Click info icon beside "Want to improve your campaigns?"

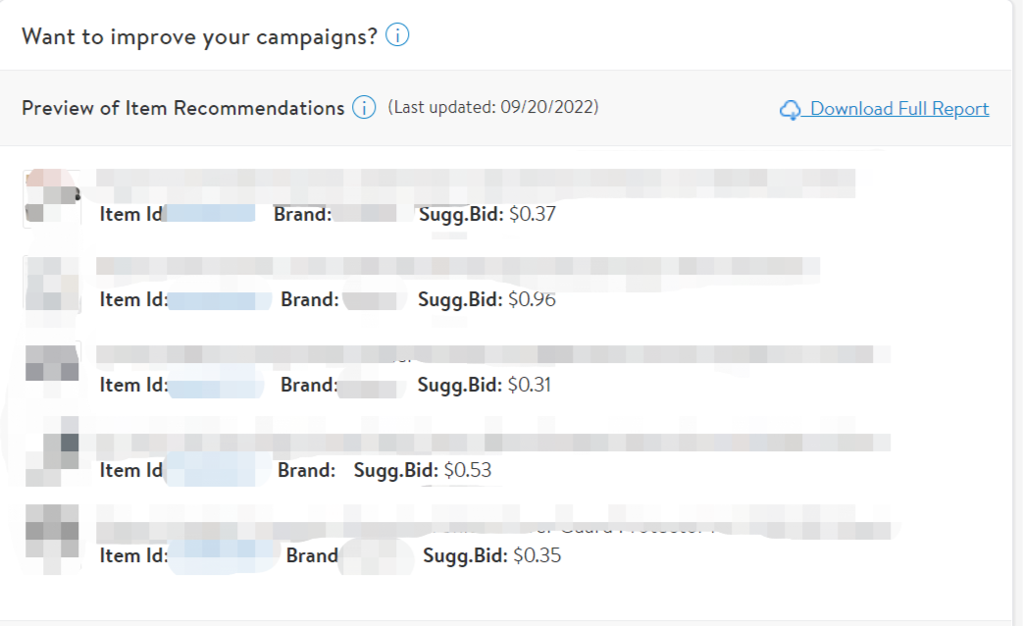point(397,36)
